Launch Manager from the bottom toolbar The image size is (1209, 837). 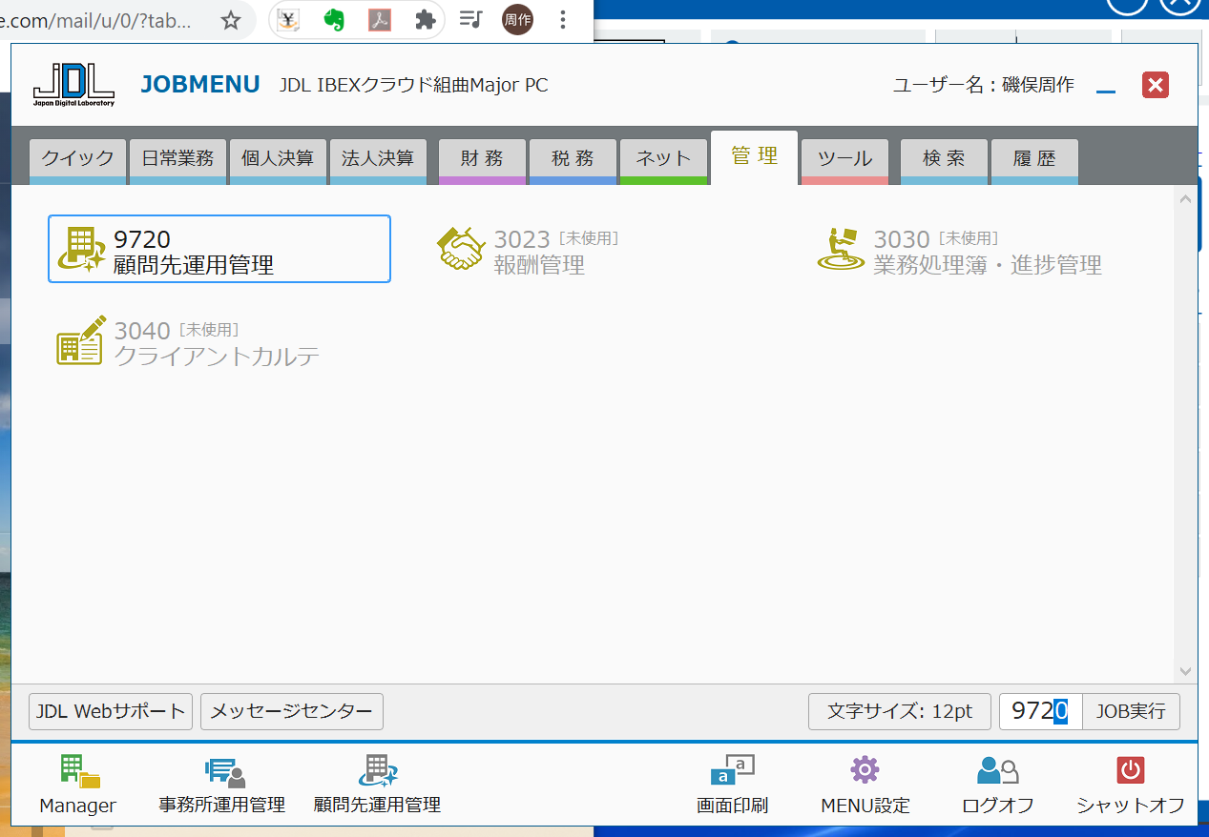pyautogui.click(x=78, y=784)
